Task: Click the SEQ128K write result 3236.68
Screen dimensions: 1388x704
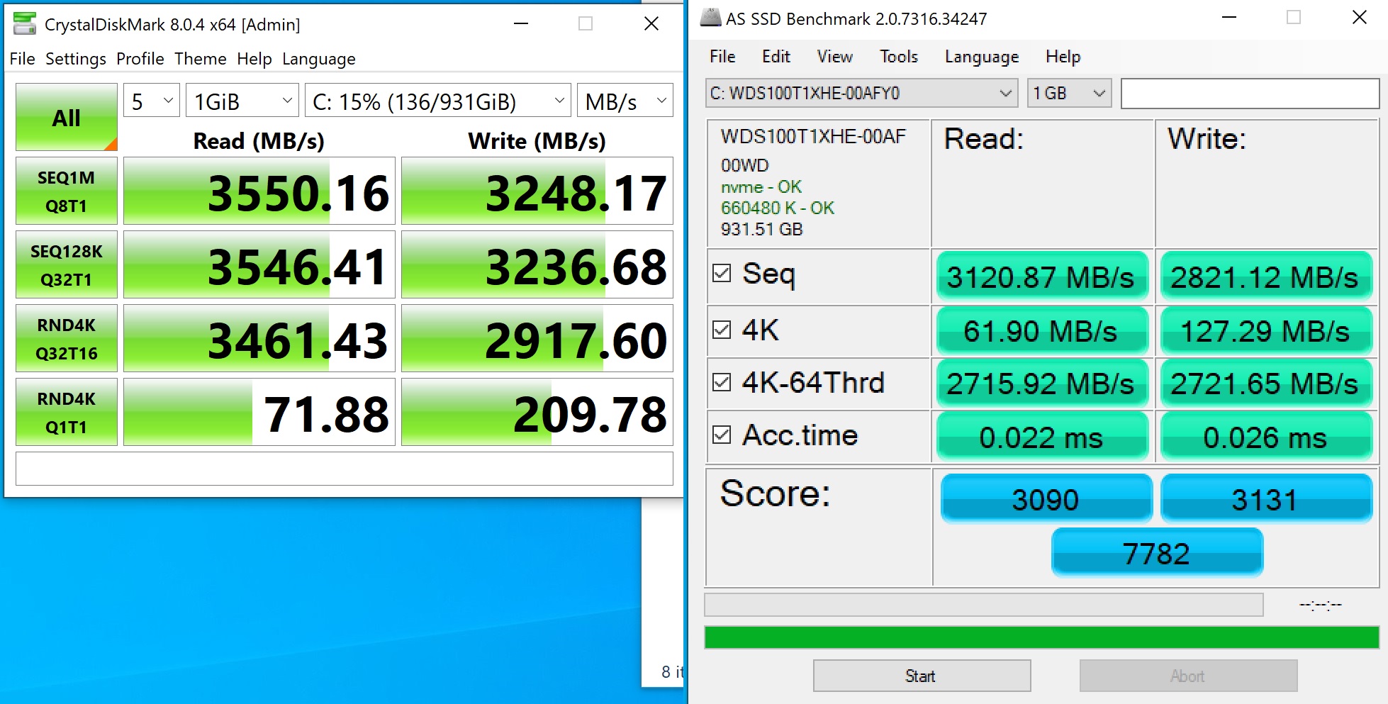Action: [537, 265]
